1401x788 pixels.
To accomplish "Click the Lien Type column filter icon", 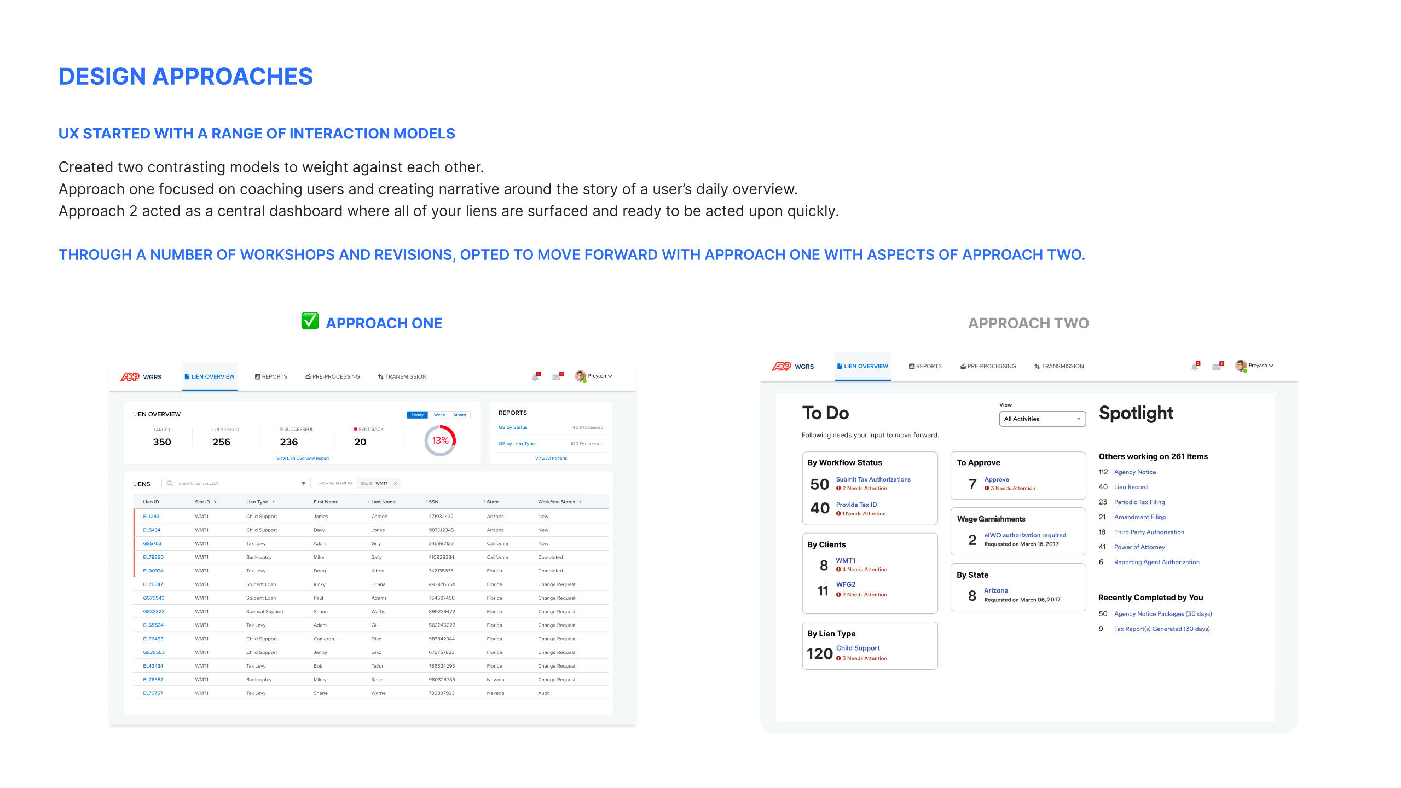I will [274, 502].
